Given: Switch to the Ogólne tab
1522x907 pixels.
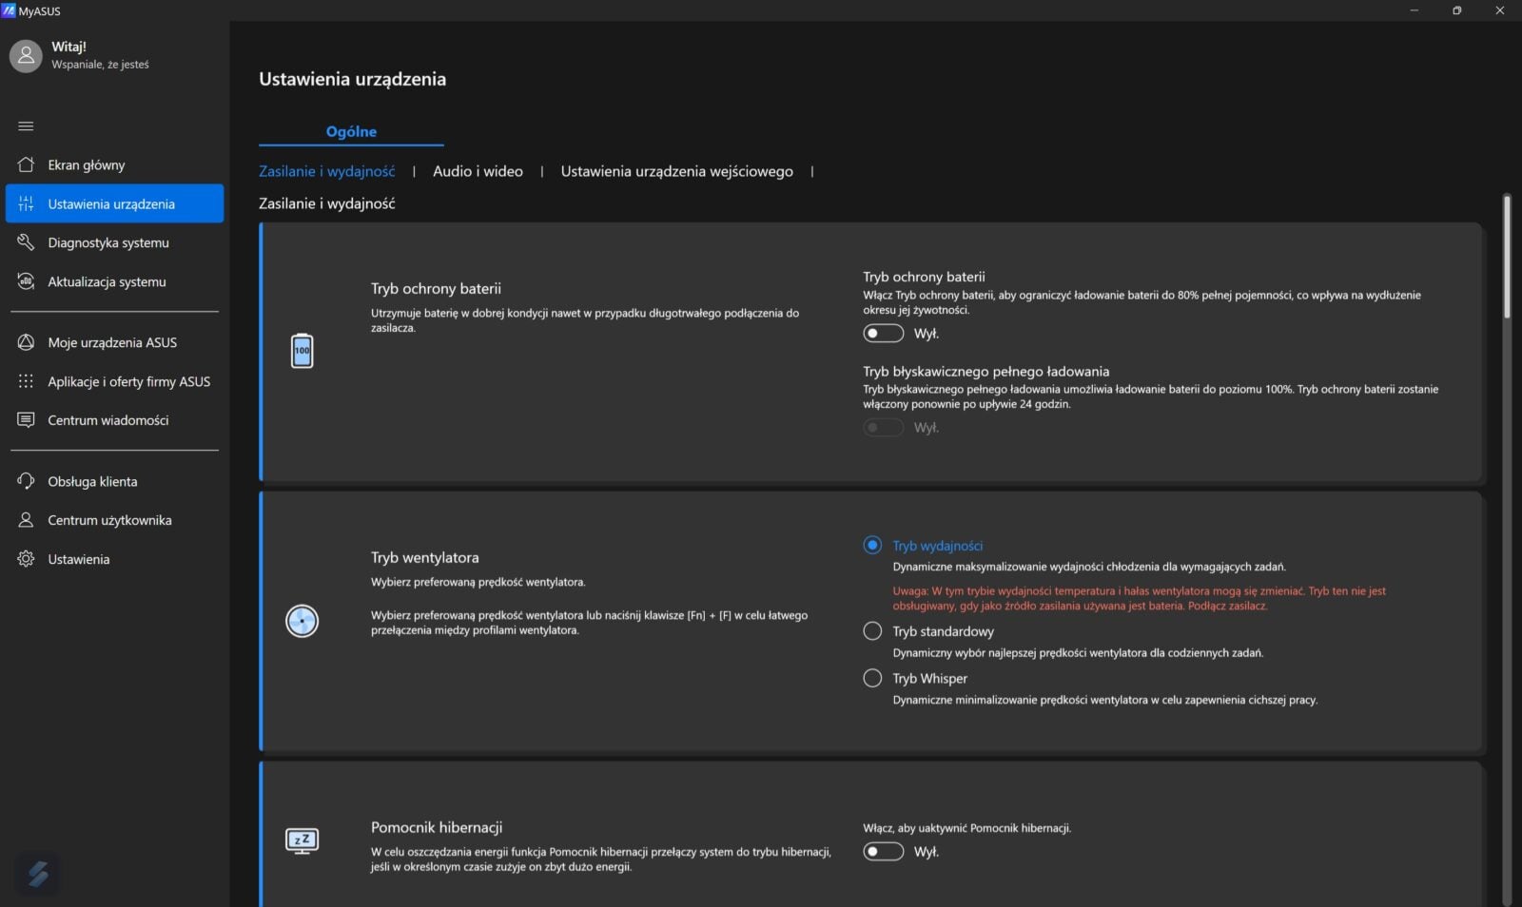Looking at the screenshot, I should click(x=351, y=132).
